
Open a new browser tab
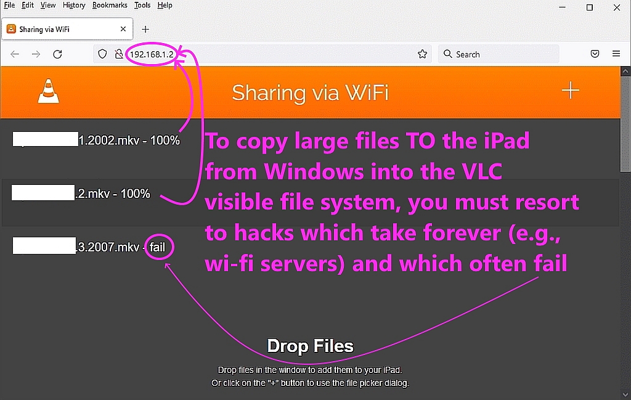145,29
